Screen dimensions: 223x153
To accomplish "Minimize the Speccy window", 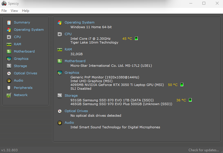I will (191, 3).
